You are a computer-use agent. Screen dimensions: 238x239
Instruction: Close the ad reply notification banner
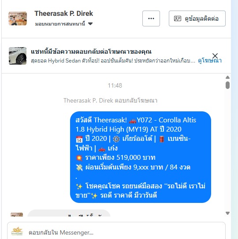click(215, 56)
